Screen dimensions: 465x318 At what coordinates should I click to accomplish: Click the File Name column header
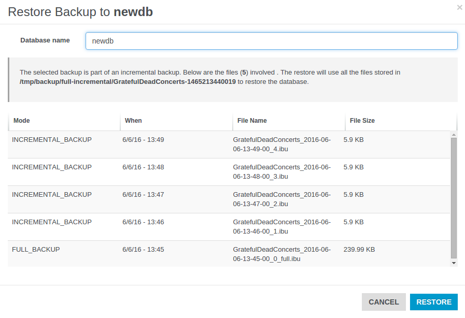(252, 121)
